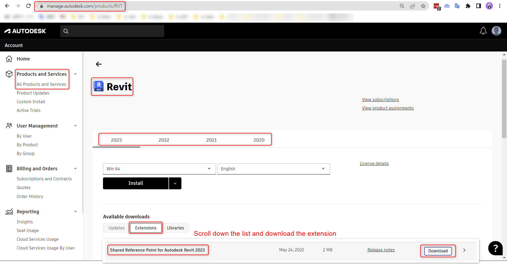Open the Extensions puzzle piece menu
This screenshot has width=507, height=264.
point(468,6)
